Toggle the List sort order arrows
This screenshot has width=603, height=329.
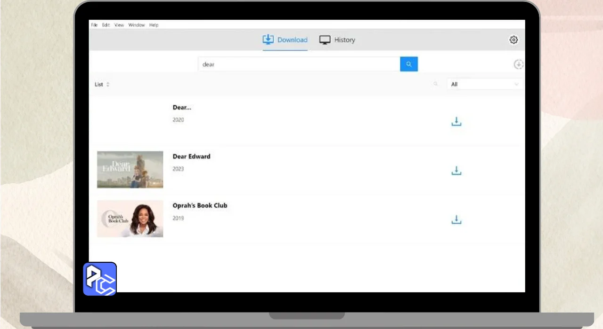[107, 85]
